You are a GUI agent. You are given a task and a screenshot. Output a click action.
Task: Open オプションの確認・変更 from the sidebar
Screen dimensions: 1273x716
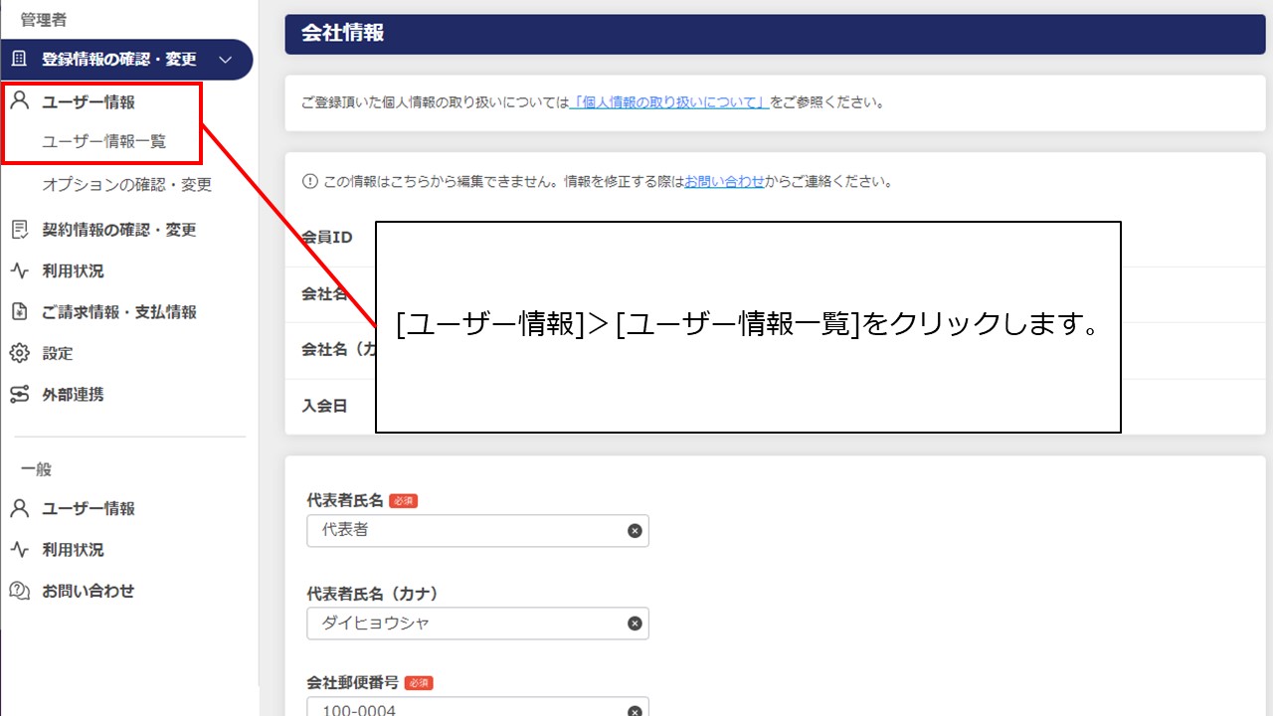[x=124, y=184]
